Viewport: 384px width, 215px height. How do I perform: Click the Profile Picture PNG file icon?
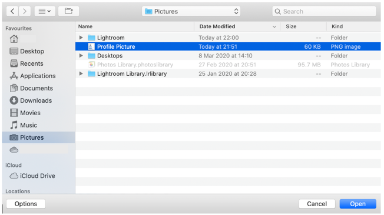coord(91,46)
